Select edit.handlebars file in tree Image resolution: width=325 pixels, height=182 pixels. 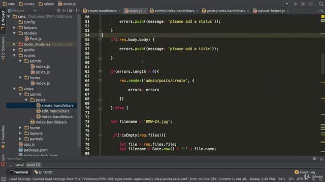53,111
